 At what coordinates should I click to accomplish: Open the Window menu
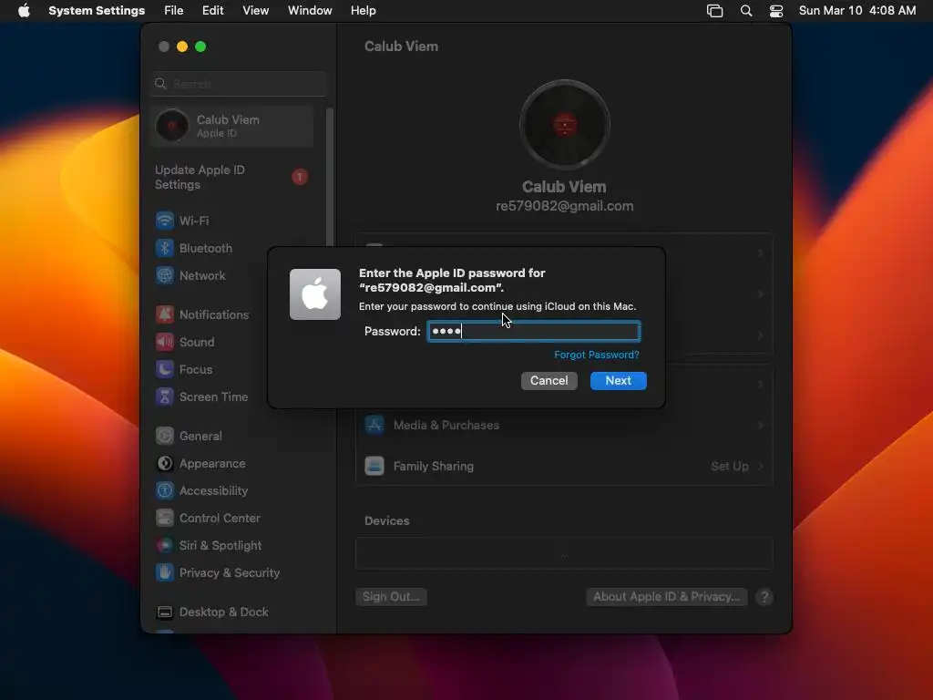pos(310,11)
